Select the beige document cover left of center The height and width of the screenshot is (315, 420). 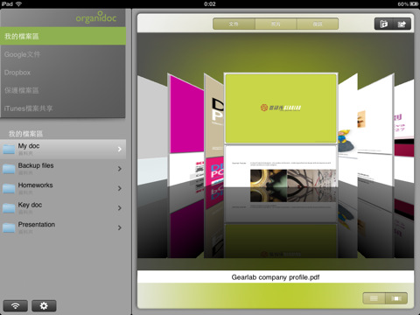point(213,129)
